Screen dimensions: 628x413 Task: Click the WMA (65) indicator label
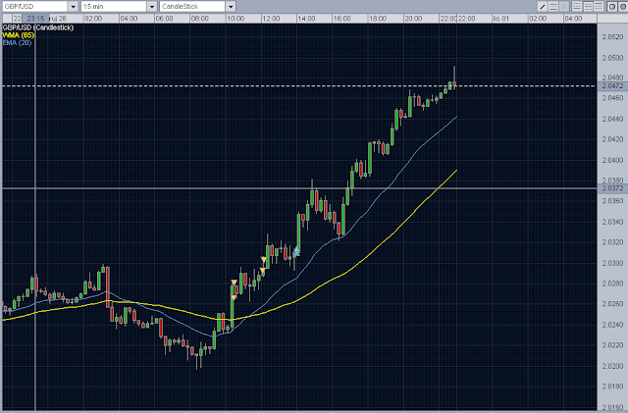18,35
